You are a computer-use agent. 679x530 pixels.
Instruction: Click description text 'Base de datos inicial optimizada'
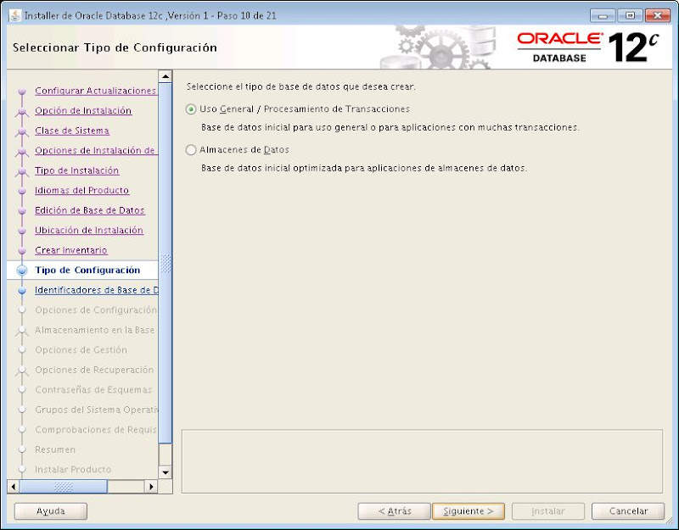tap(364, 168)
